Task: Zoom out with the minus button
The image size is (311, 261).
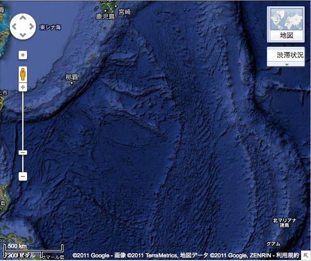Action: pos(23,176)
